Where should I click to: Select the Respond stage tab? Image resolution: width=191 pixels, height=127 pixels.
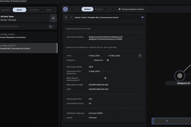(99, 9)
